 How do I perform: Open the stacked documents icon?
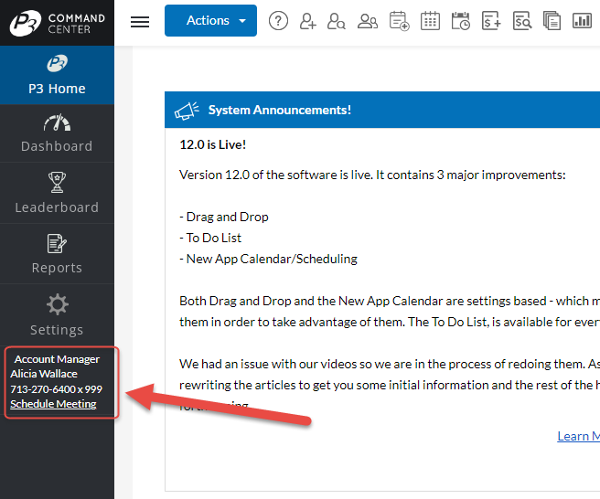click(x=552, y=21)
